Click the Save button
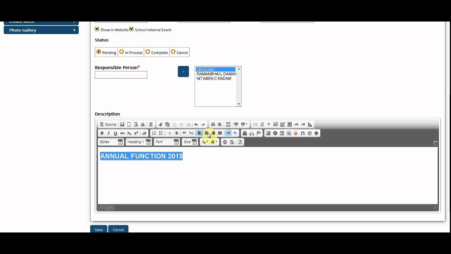Image resolution: width=451 pixels, height=254 pixels. 99,229
